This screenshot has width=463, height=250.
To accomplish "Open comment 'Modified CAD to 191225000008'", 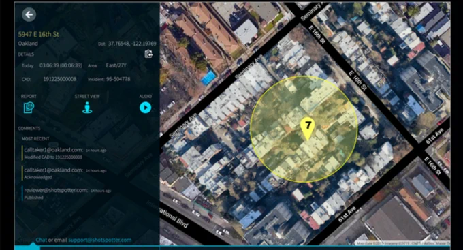I will pyautogui.click(x=53, y=157).
